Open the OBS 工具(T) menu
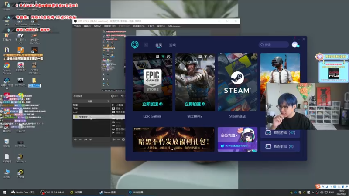The width and height of the screenshot is (349, 196). tap(151, 26)
